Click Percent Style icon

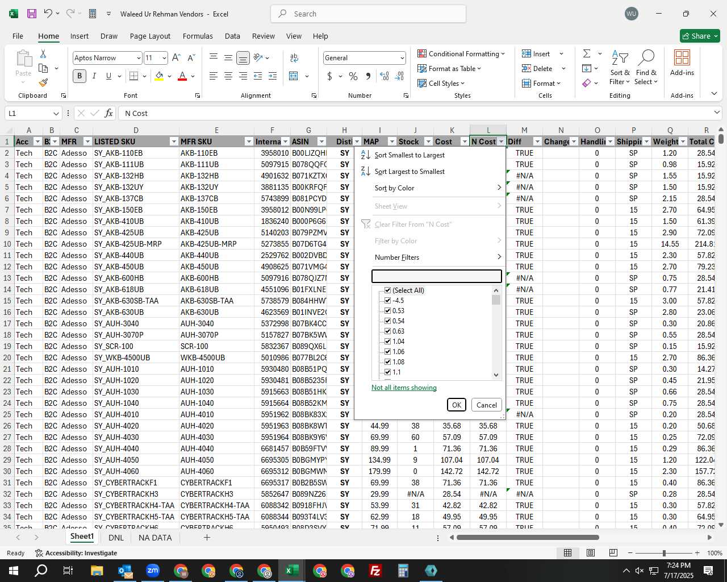[x=353, y=76]
